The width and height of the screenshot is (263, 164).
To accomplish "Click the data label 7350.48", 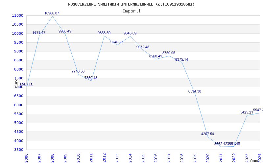I will click(x=91, y=78).
